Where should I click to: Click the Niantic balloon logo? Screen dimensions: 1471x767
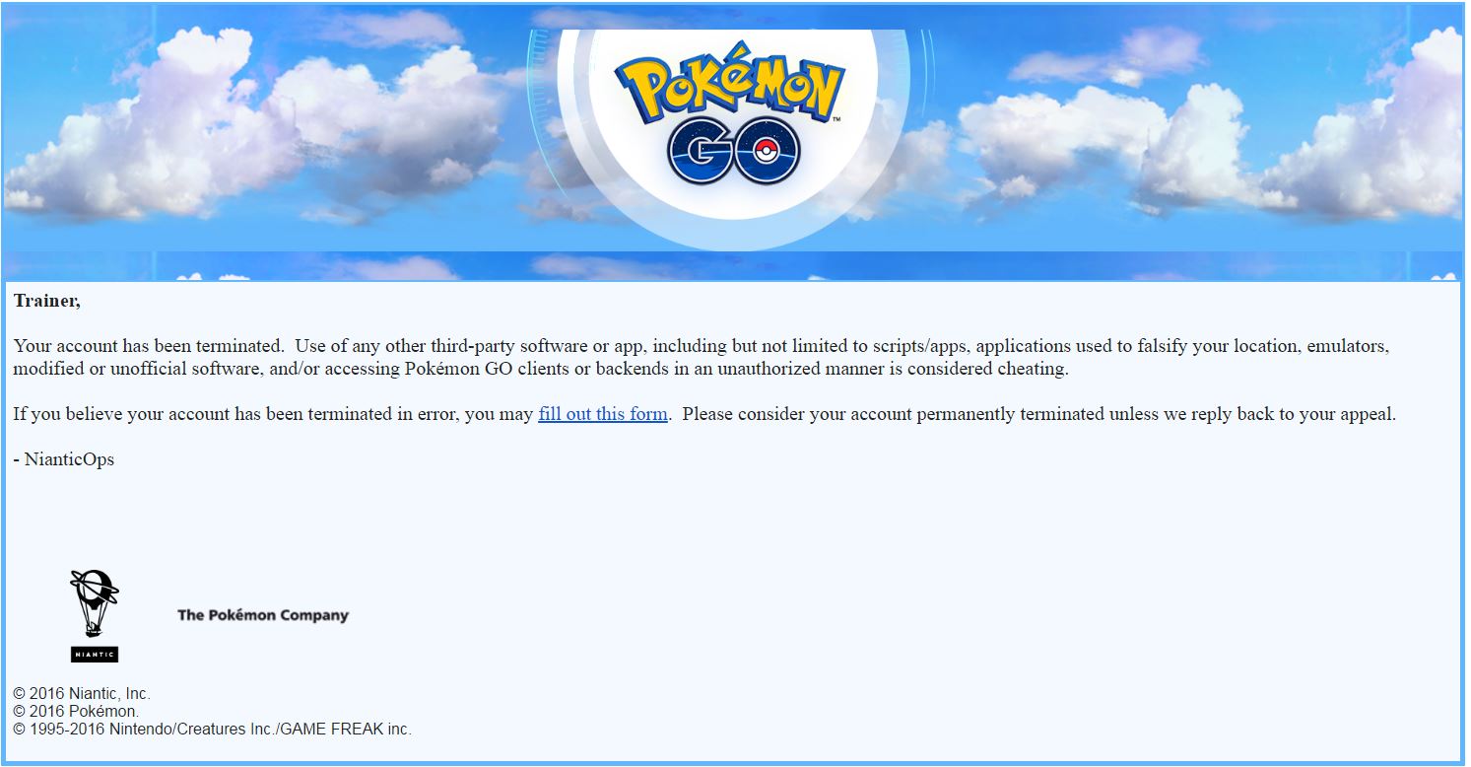95,615
